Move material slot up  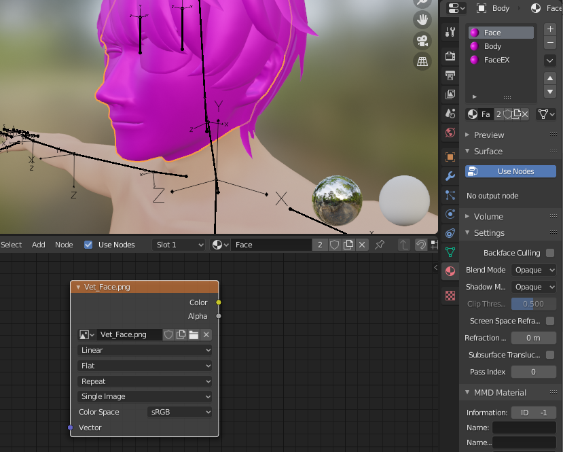click(549, 78)
